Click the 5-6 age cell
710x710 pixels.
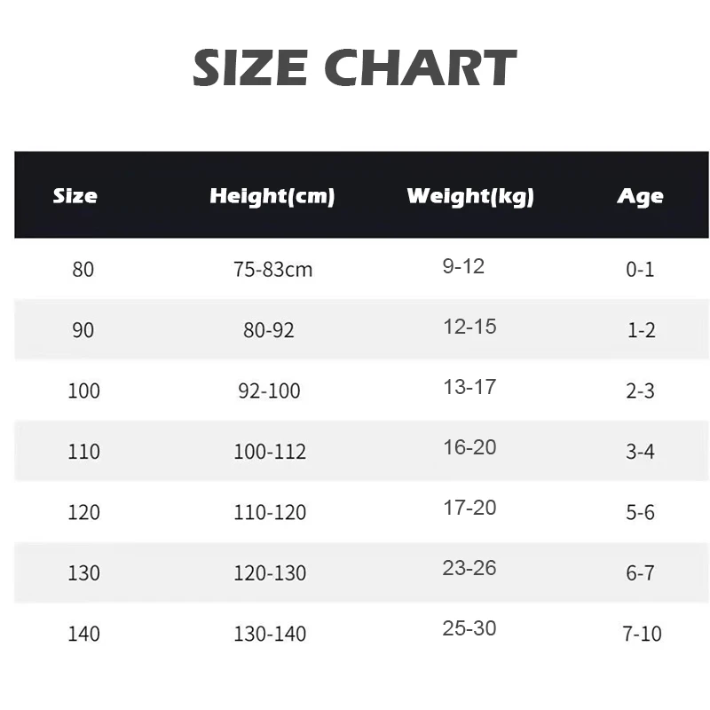tap(640, 513)
